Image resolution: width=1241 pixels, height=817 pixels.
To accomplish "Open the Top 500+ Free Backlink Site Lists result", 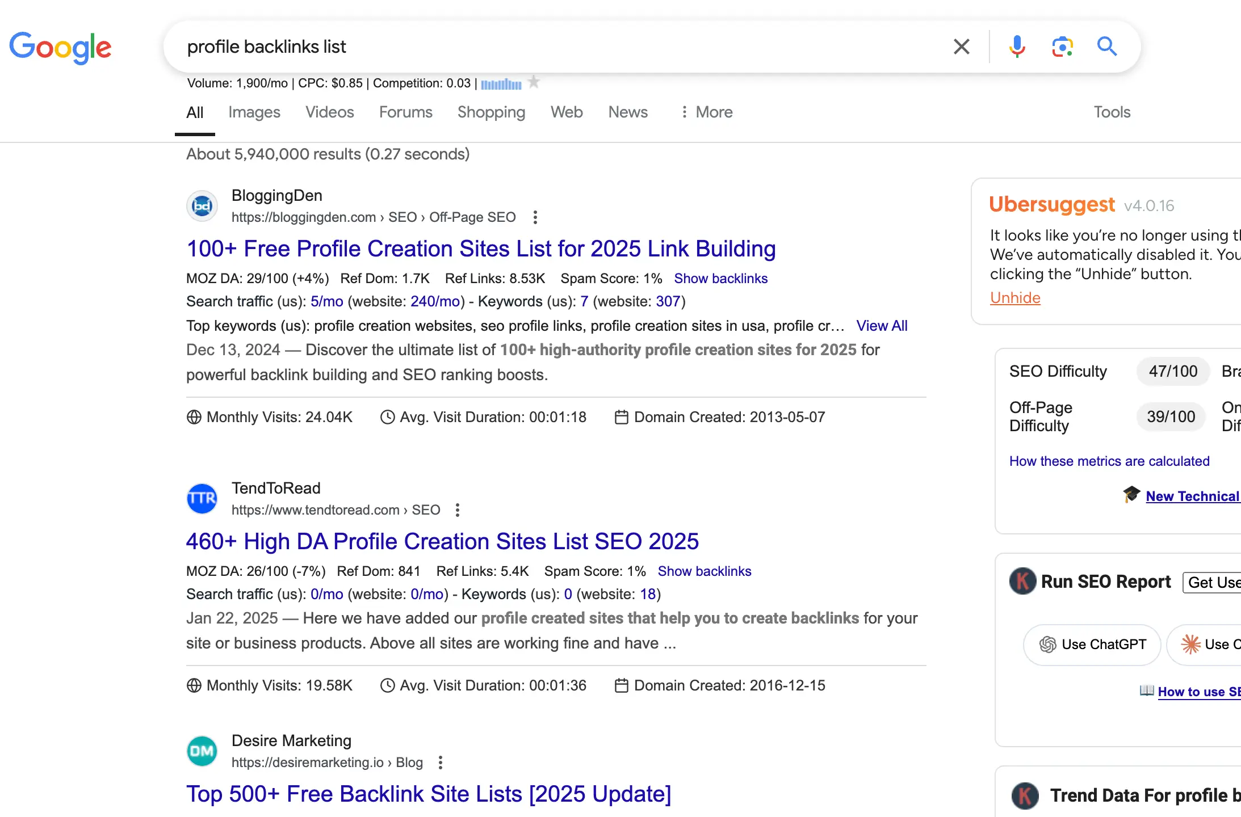I will click(429, 794).
